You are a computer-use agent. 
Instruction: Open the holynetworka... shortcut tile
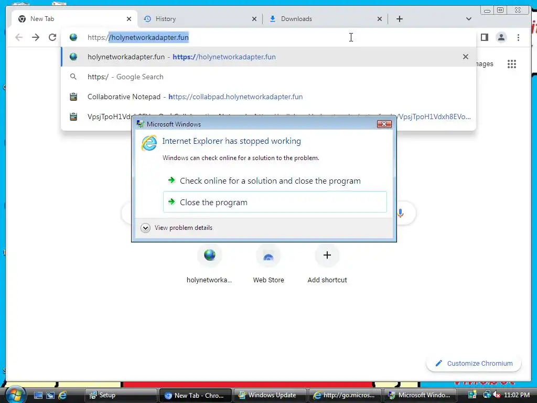point(209,264)
